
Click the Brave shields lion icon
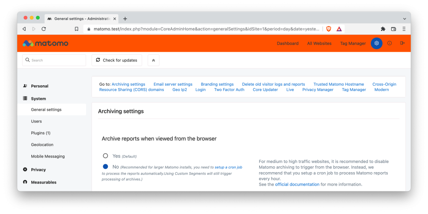click(329, 29)
